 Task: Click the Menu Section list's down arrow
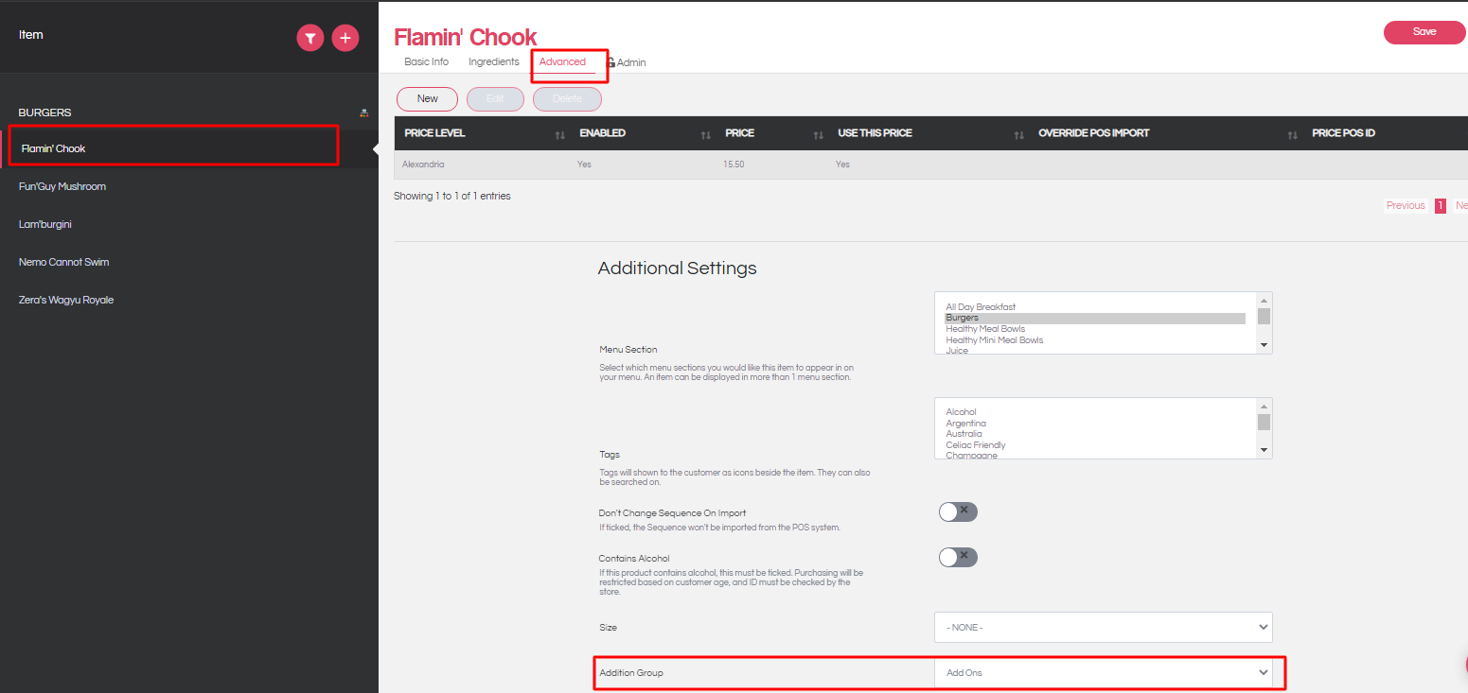(x=1264, y=346)
